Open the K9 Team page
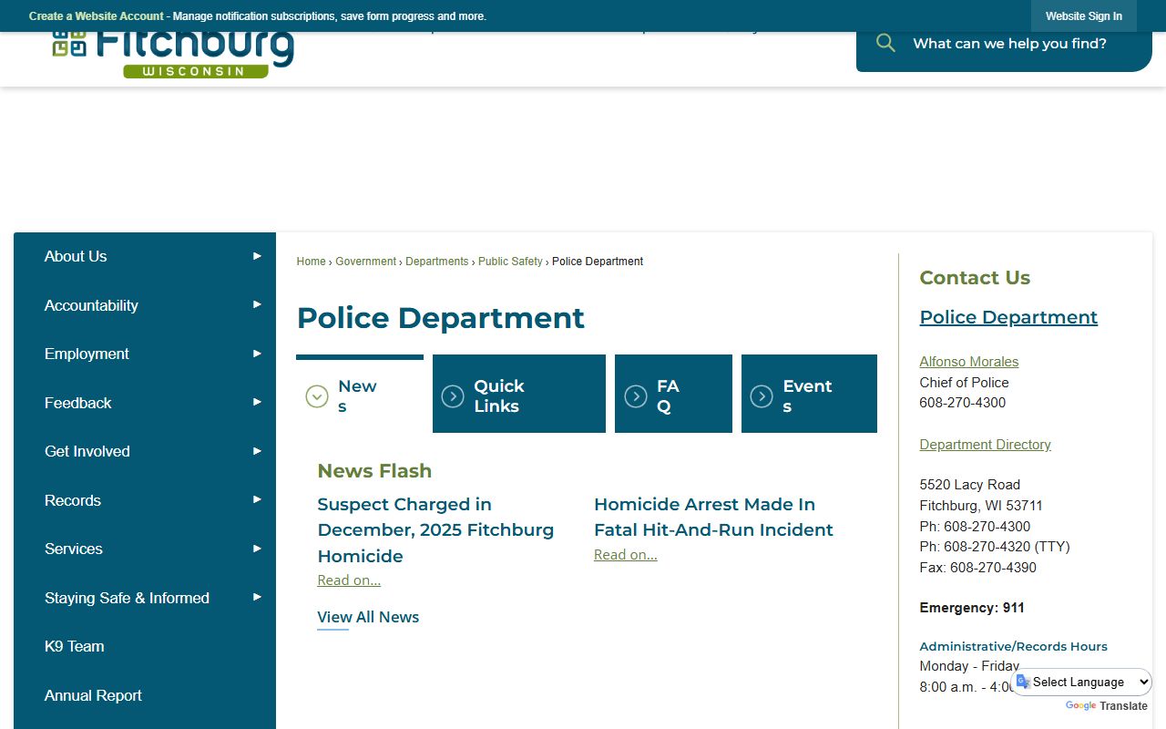Viewport: 1166px width, 729px height. point(145,647)
